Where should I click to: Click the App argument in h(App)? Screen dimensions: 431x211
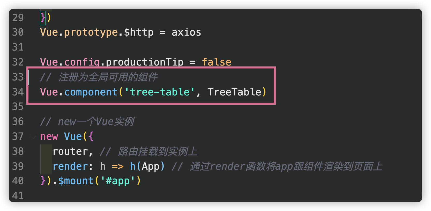pyautogui.click(x=151, y=166)
